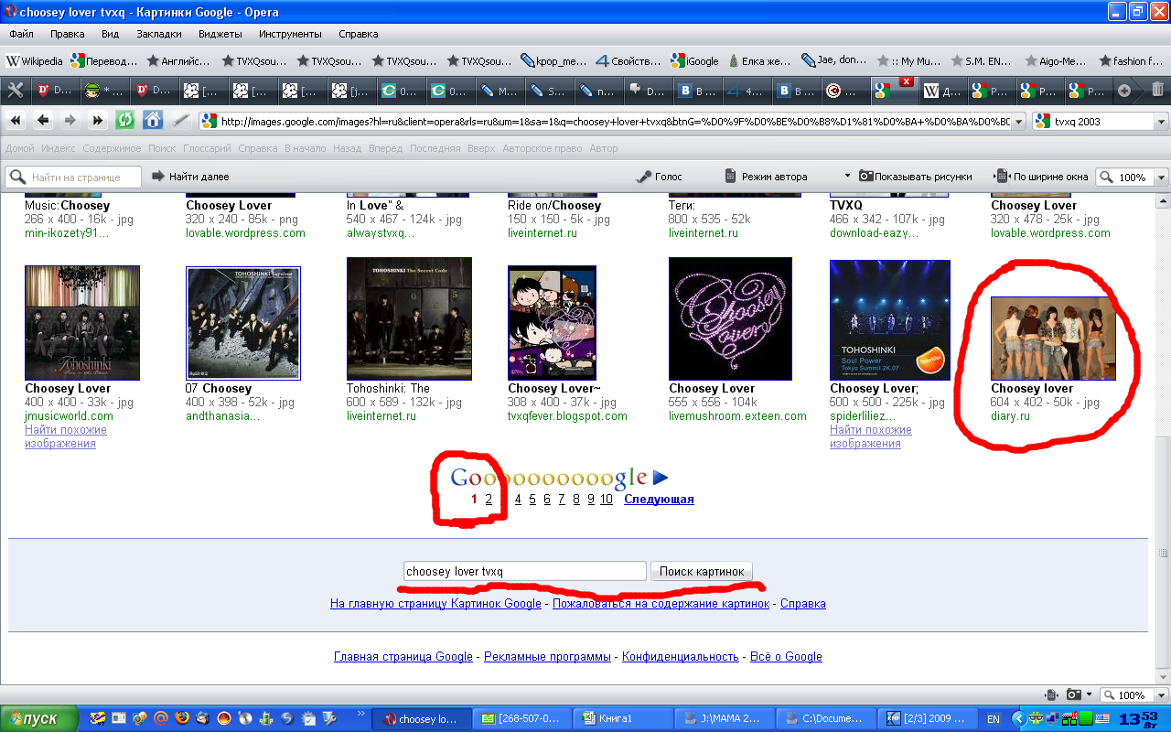Open the zoom 100% dropdown in view bar
Image resolution: width=1171 pixels, height=732 pixels.
coord(1162,178)
